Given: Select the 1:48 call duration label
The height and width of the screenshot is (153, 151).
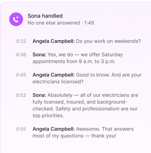Looking at the screenshot, I should (x=89, y=23).
